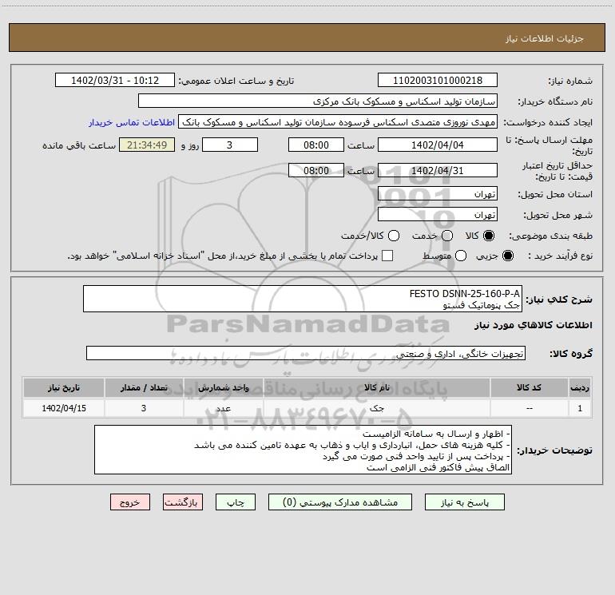
Task: Click the response deadline date 1402/04/04
Action: click(438, 145)
